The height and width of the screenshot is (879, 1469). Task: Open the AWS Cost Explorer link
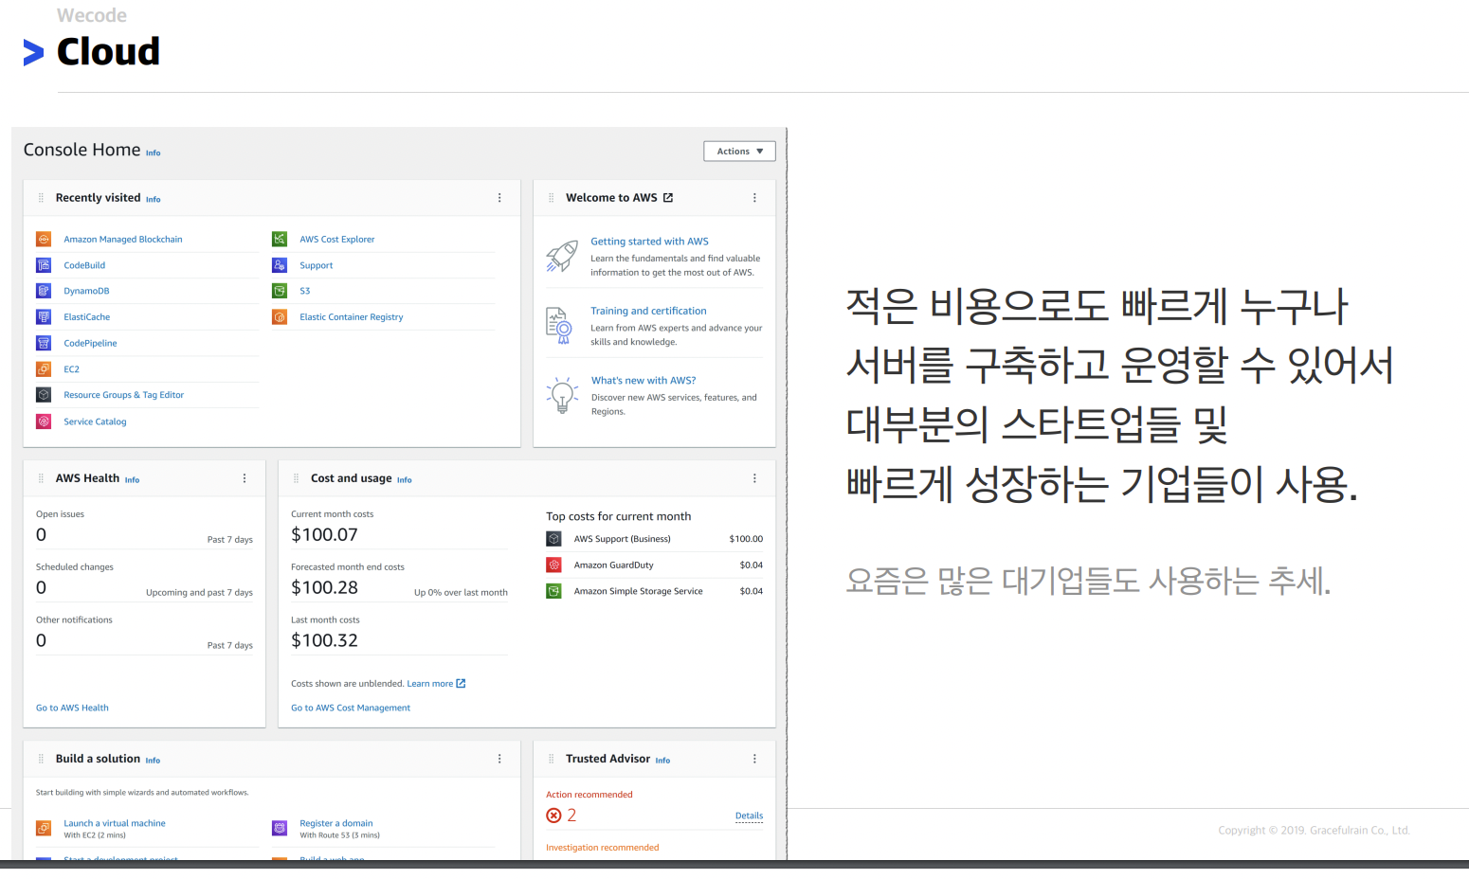[x=337, y=240]
